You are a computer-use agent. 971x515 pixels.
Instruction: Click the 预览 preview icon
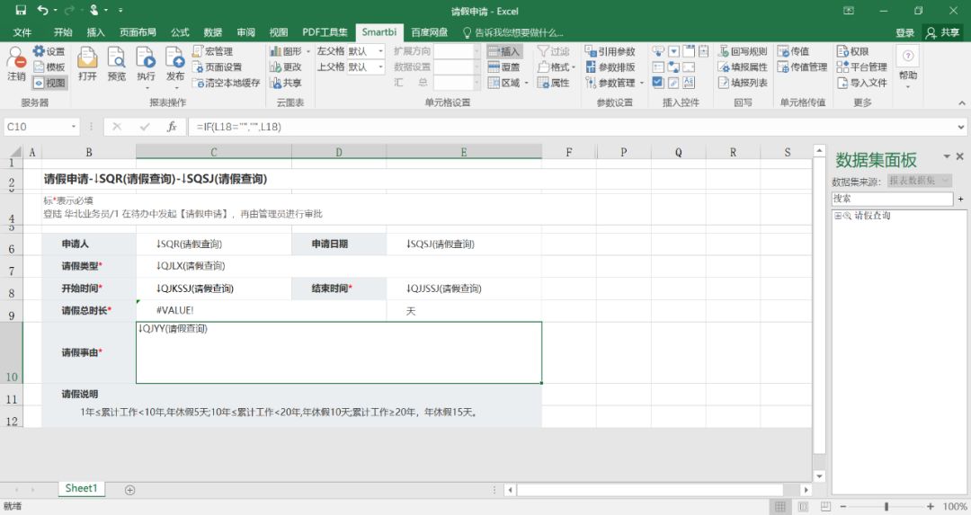point(117,63)
